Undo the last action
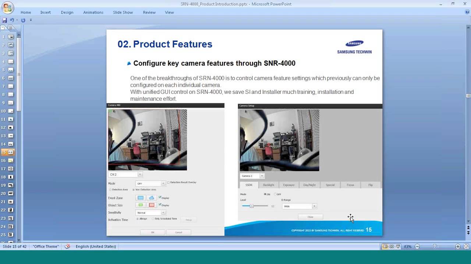 tap(12, 20)
